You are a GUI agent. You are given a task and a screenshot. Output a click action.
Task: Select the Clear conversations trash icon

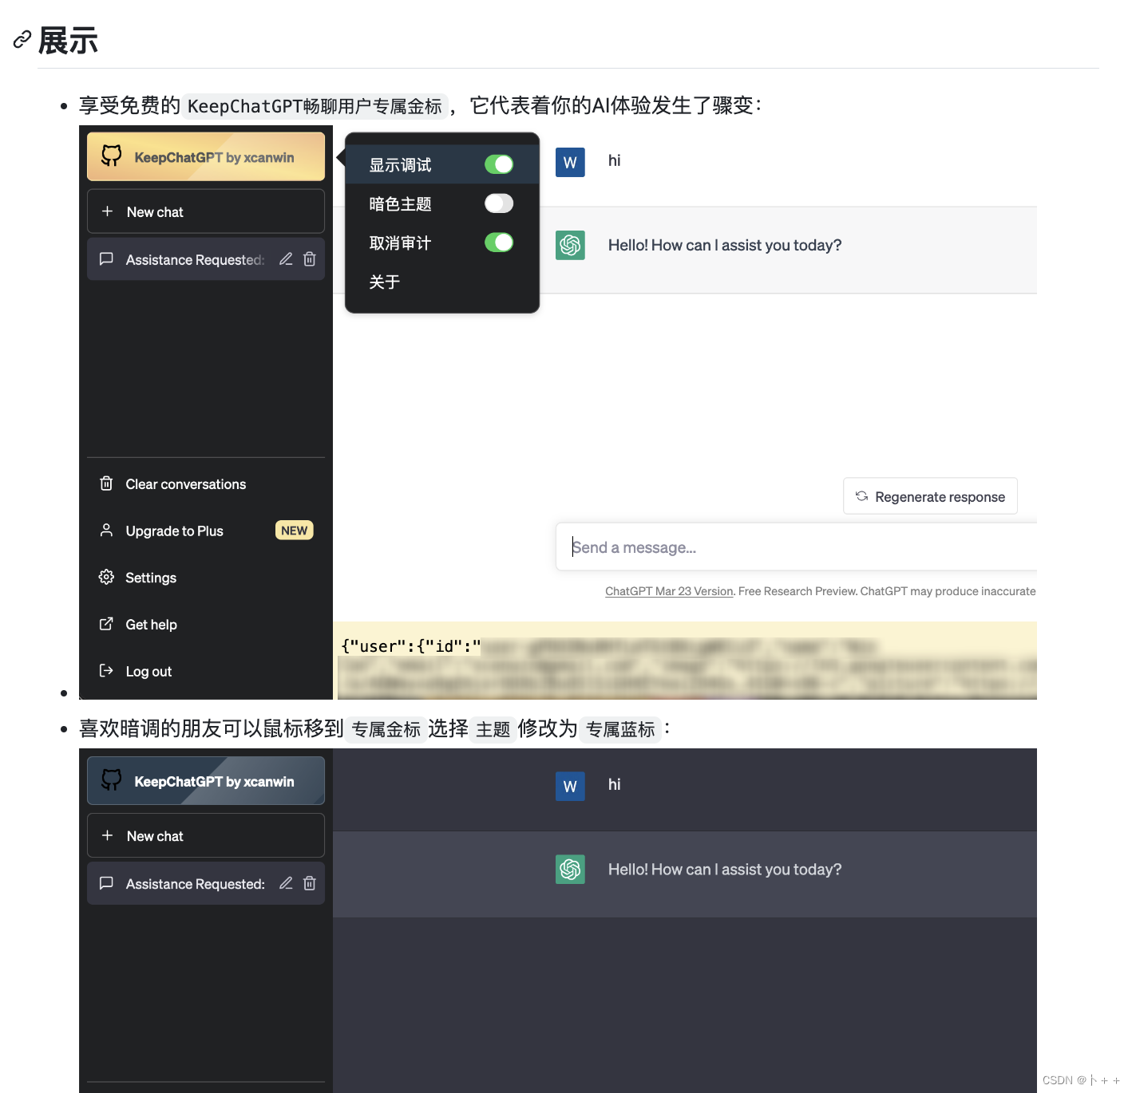(x=106, y=483)
